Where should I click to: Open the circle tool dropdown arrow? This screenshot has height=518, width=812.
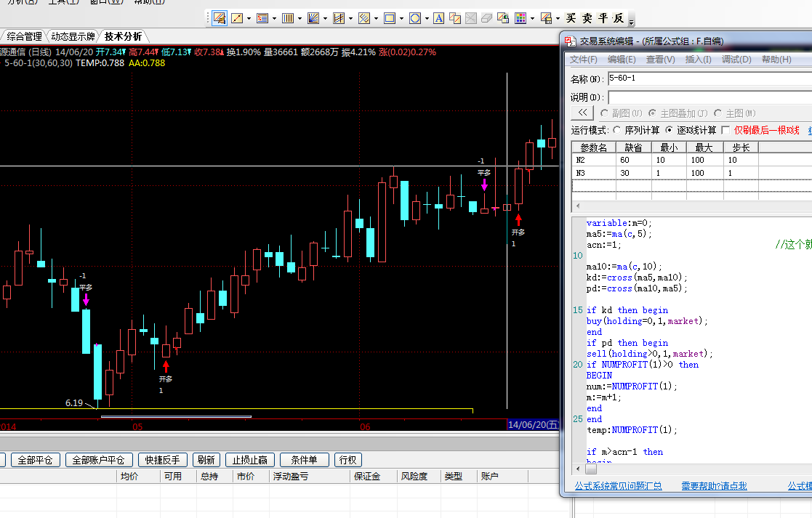coord(427,18)
